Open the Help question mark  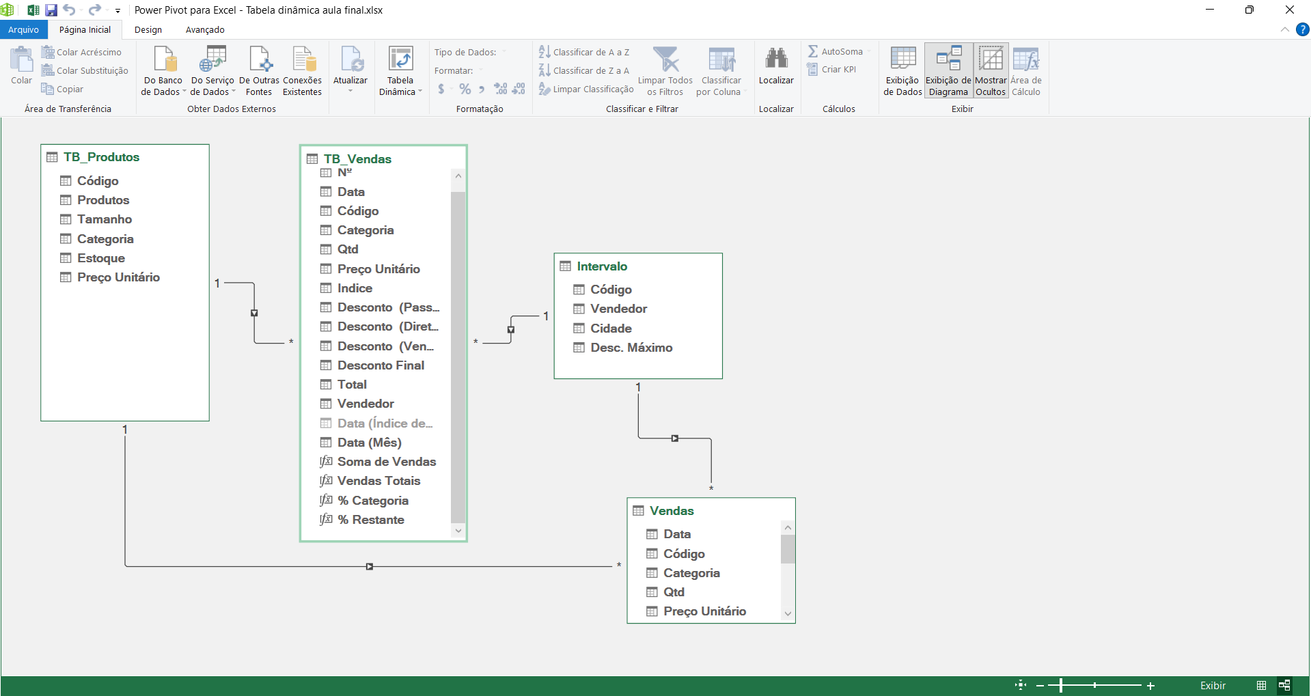click(1303, 29)
